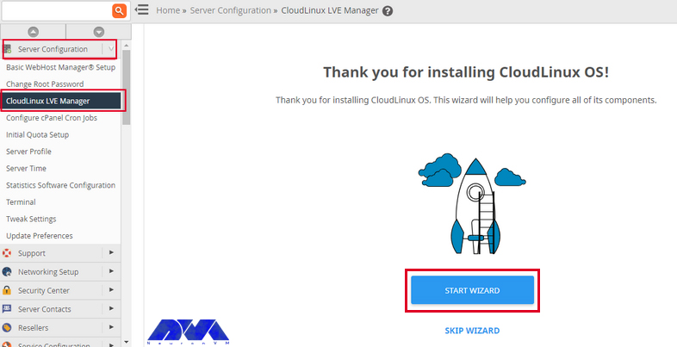Toggle the sidebar collapse hamburger icon

(141, 9)
